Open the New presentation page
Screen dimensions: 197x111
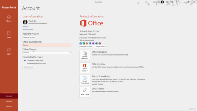coord(9,35)
